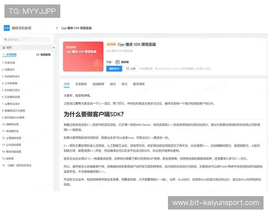268x214 pixels.
Task: Open chapter 10. 加解密实现
Action: pyautogui.click(x=10, y=124)
